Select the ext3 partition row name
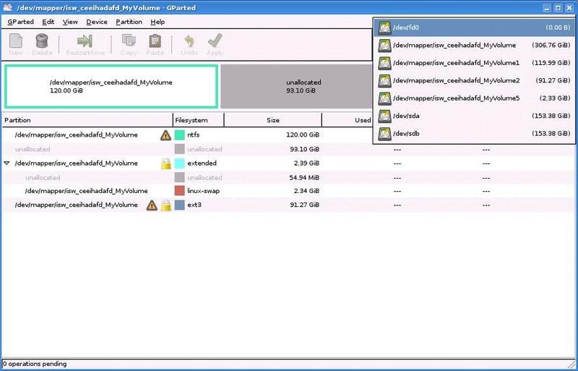Viewport: 578px width, 371px height. tap(77, 205)
